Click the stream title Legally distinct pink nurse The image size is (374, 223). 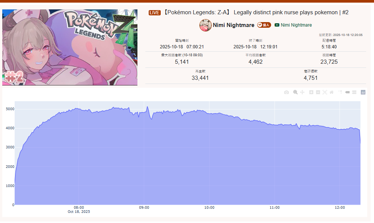point(255,12)
